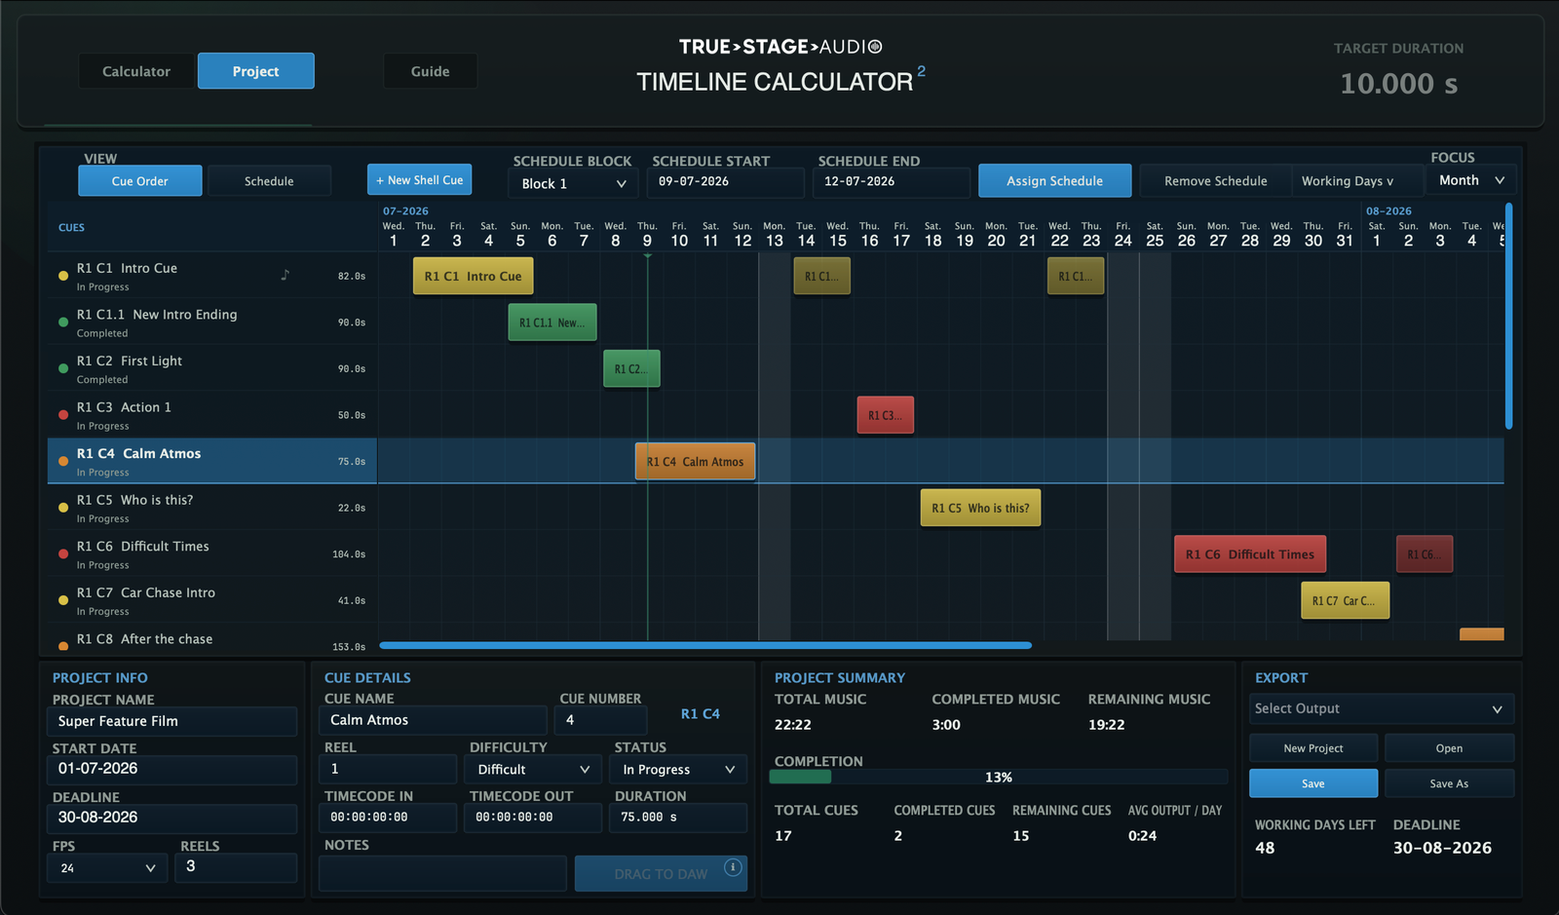The height and width of the screenshot is (915, 1559).
Task: Switch to the Guide tab
Action: pyautogui.click(x=430, y=71)
